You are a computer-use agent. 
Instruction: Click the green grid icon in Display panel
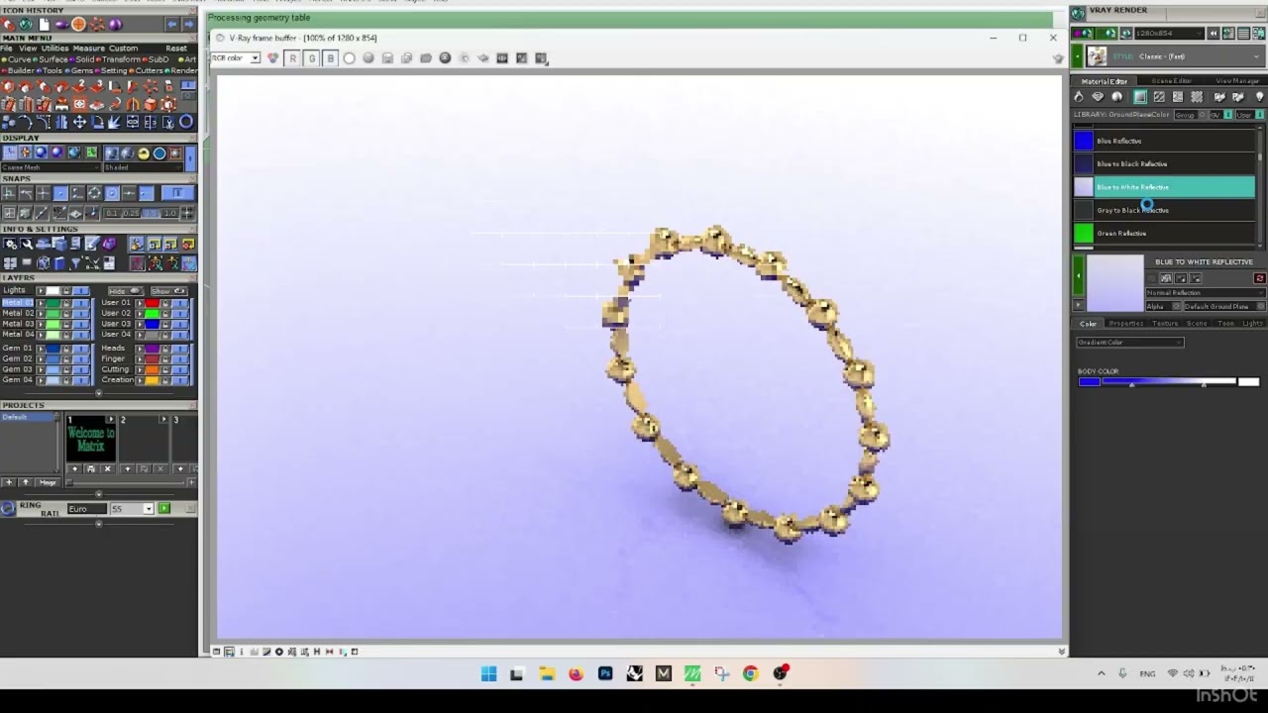pyautogui.click(x=91, y=153)
